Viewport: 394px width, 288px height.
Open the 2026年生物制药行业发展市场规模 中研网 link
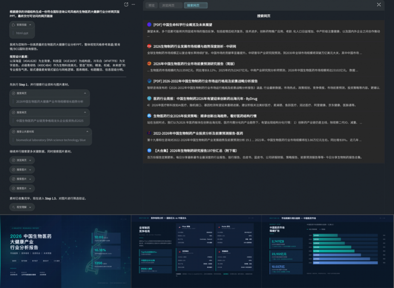[202, 46]
